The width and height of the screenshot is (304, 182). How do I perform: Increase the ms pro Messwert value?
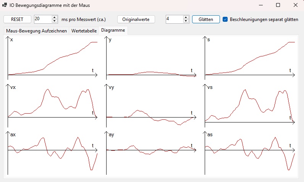tap(55, 18)
